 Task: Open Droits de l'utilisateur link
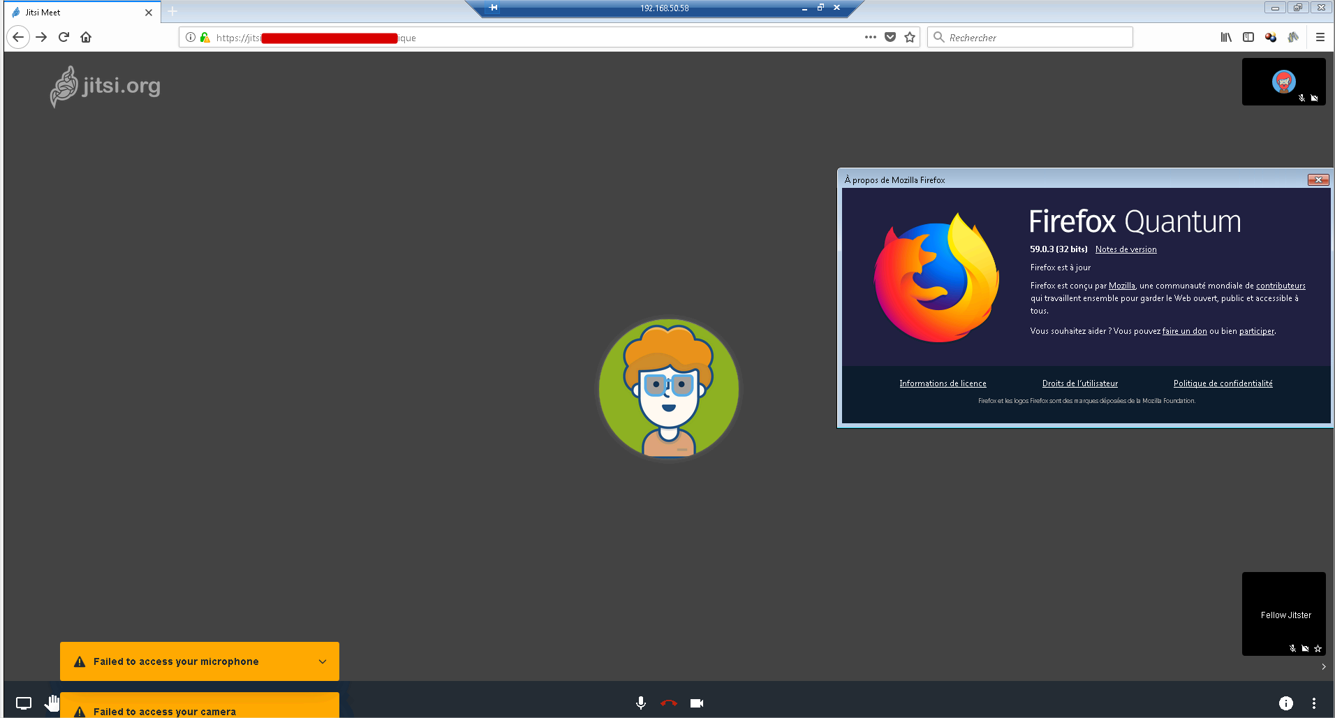[x=1079, y=383]
